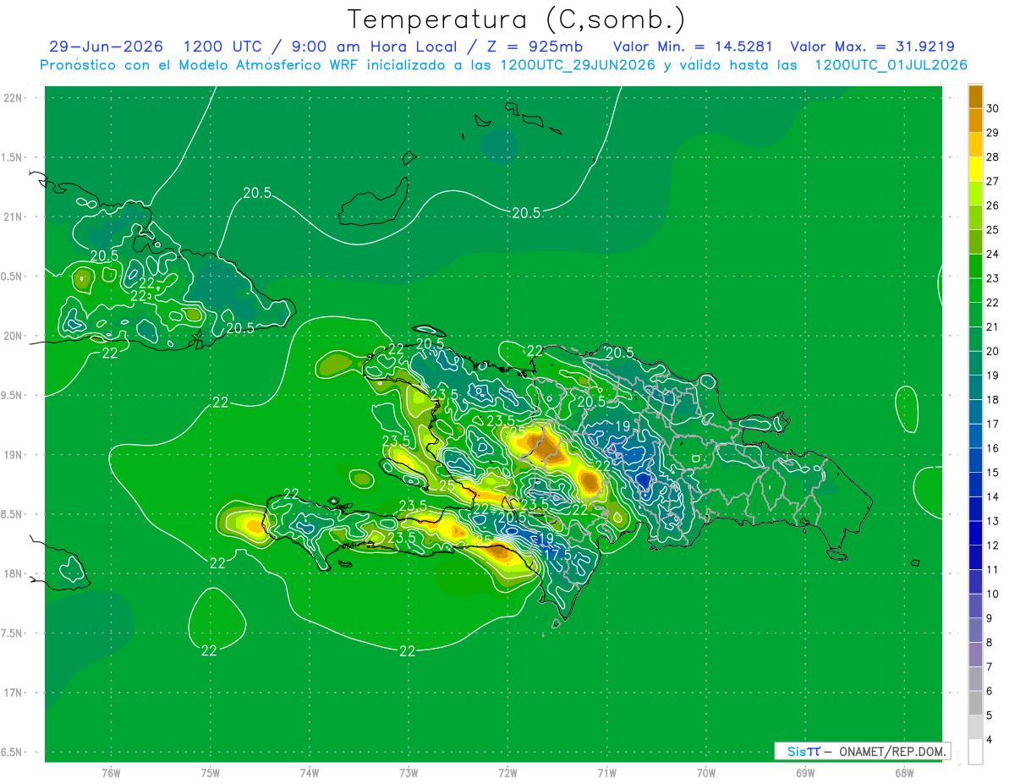Click the '26' color bar label
This screenshot has width=1015, height=784.
click(x=993, y=206)
